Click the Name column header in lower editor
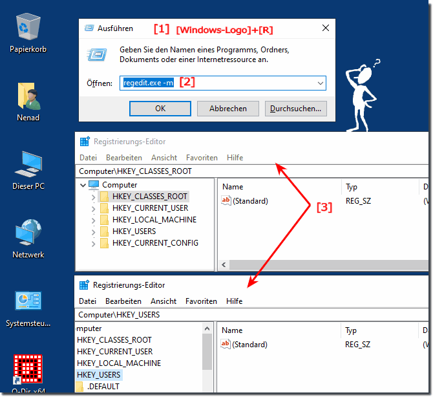The height and width of the screenshot is (397, 433). click(279, 330)
